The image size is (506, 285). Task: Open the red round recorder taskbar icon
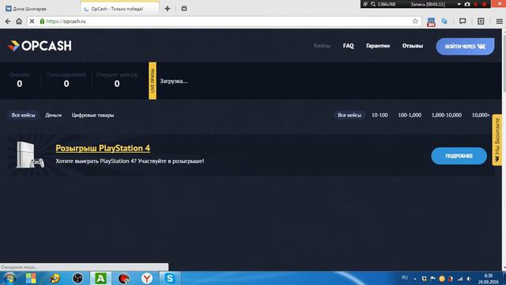[x=123, y=278]
